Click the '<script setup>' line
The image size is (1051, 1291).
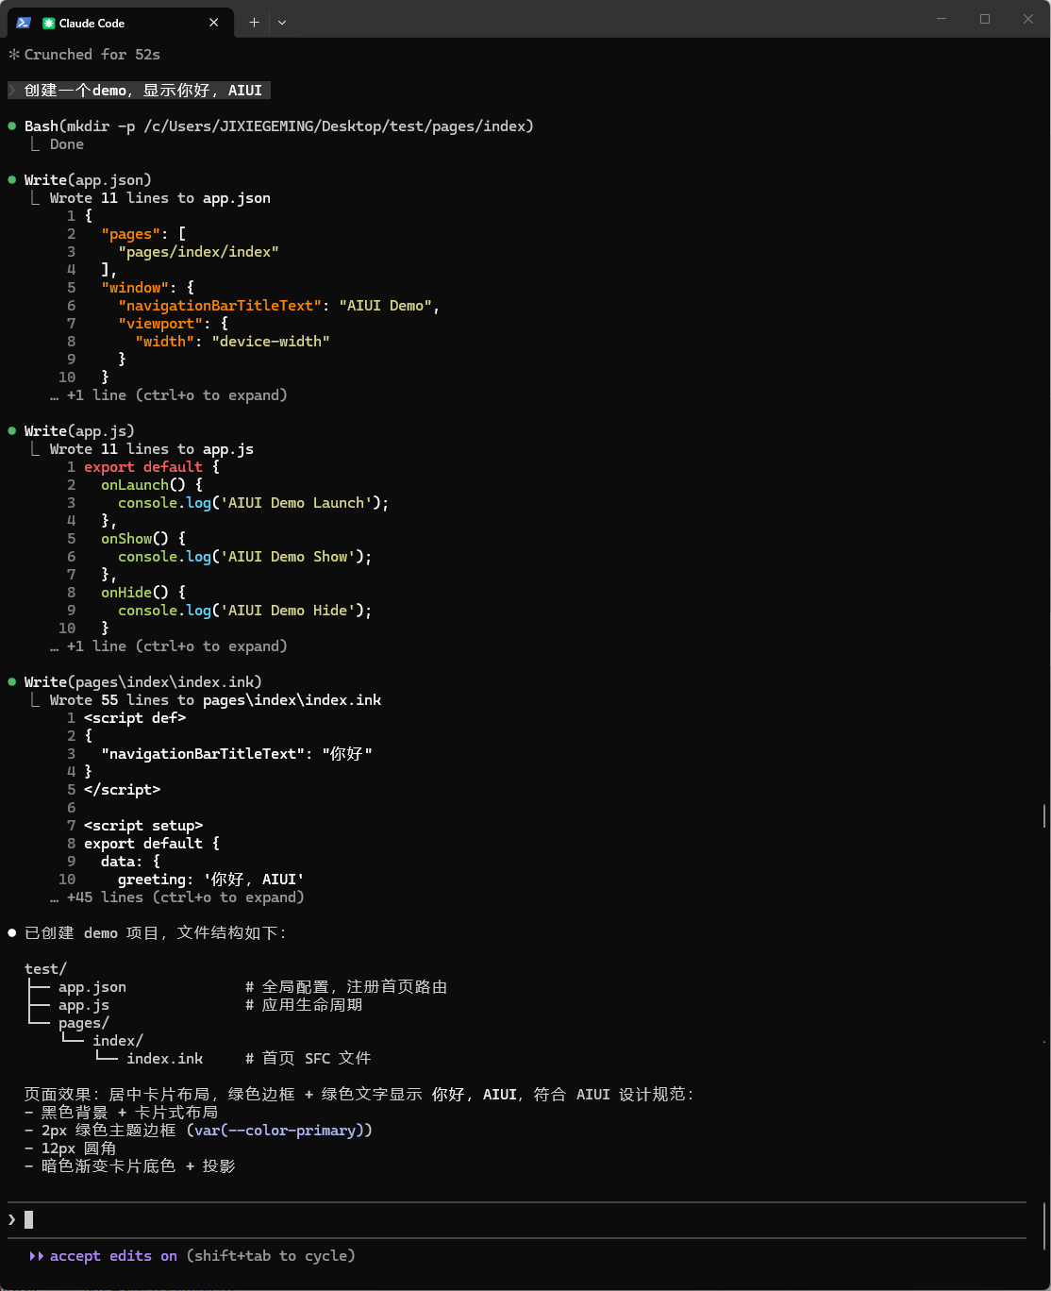[x=143, y=826]
